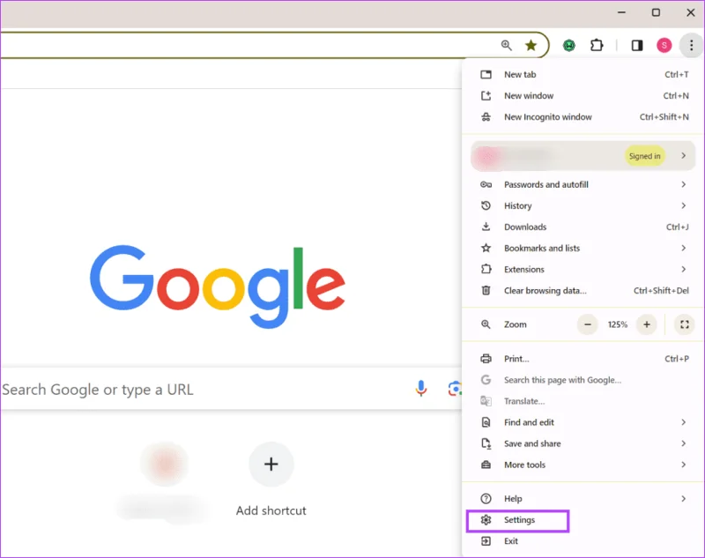
Task: Expand Passwords and autofill submenu
Action: [583, 185]
